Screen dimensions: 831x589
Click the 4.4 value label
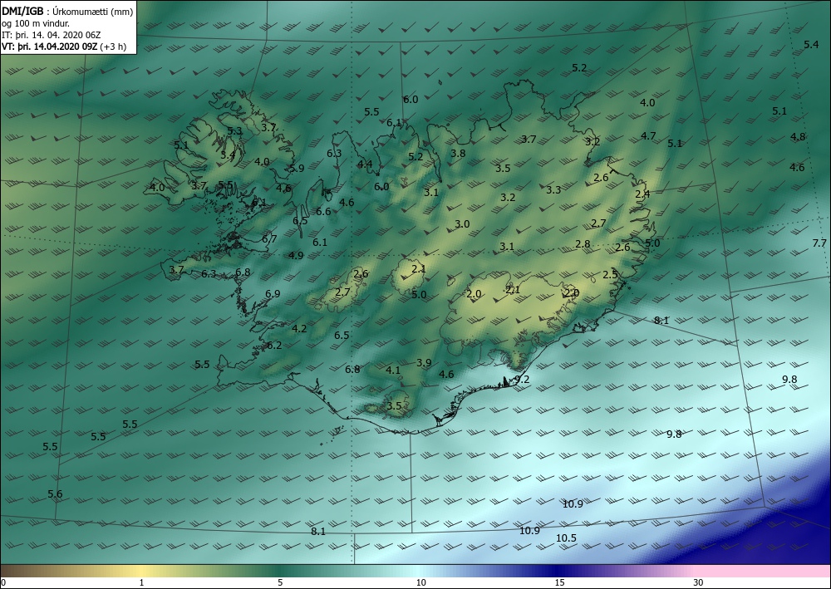tap(365, 164)
